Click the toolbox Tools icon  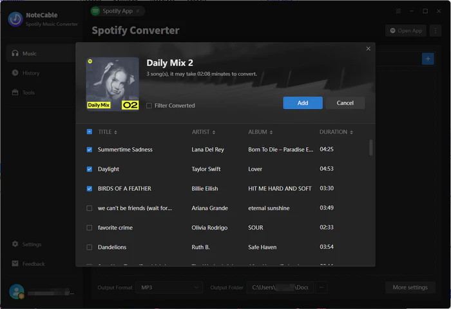click(x=15, y=92)
